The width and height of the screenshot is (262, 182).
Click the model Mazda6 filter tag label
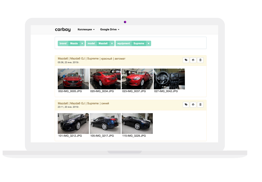pos(98,44)
